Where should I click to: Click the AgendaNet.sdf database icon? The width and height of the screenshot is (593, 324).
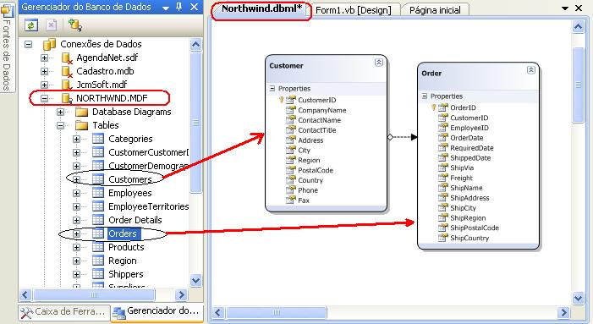point(67,58)
